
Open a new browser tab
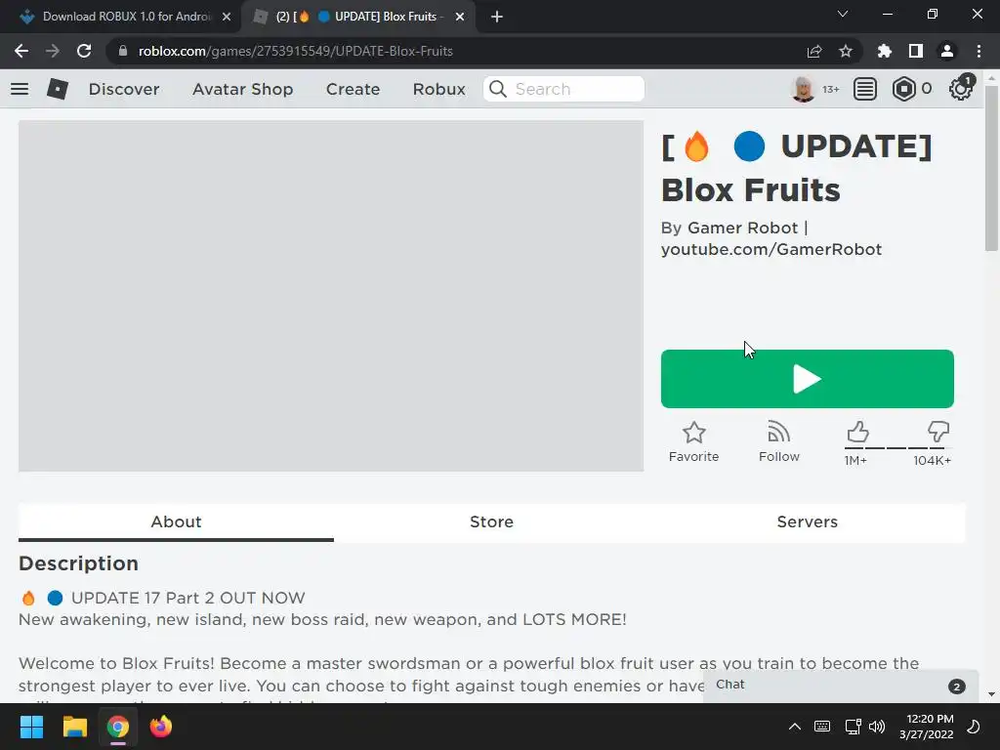point(497,17)
